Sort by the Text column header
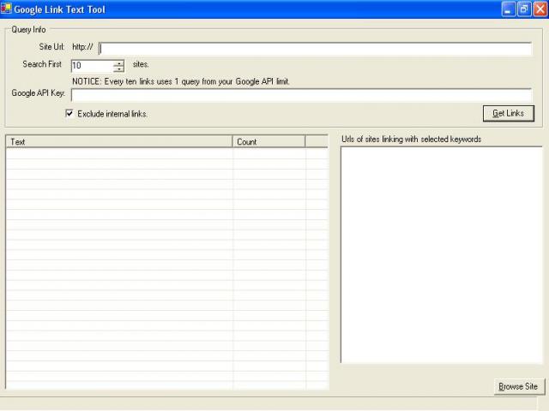 point(119,141)
